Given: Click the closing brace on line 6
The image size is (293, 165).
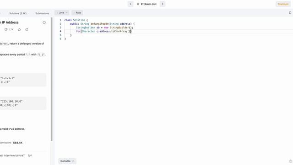Looking at the screenshot, I should click(x=65, y=39).
